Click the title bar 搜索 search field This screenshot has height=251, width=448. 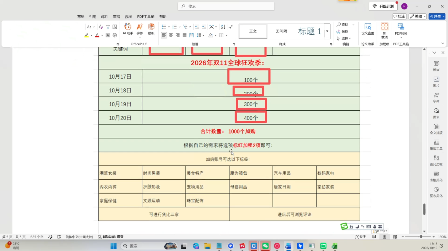pos(226,6)
